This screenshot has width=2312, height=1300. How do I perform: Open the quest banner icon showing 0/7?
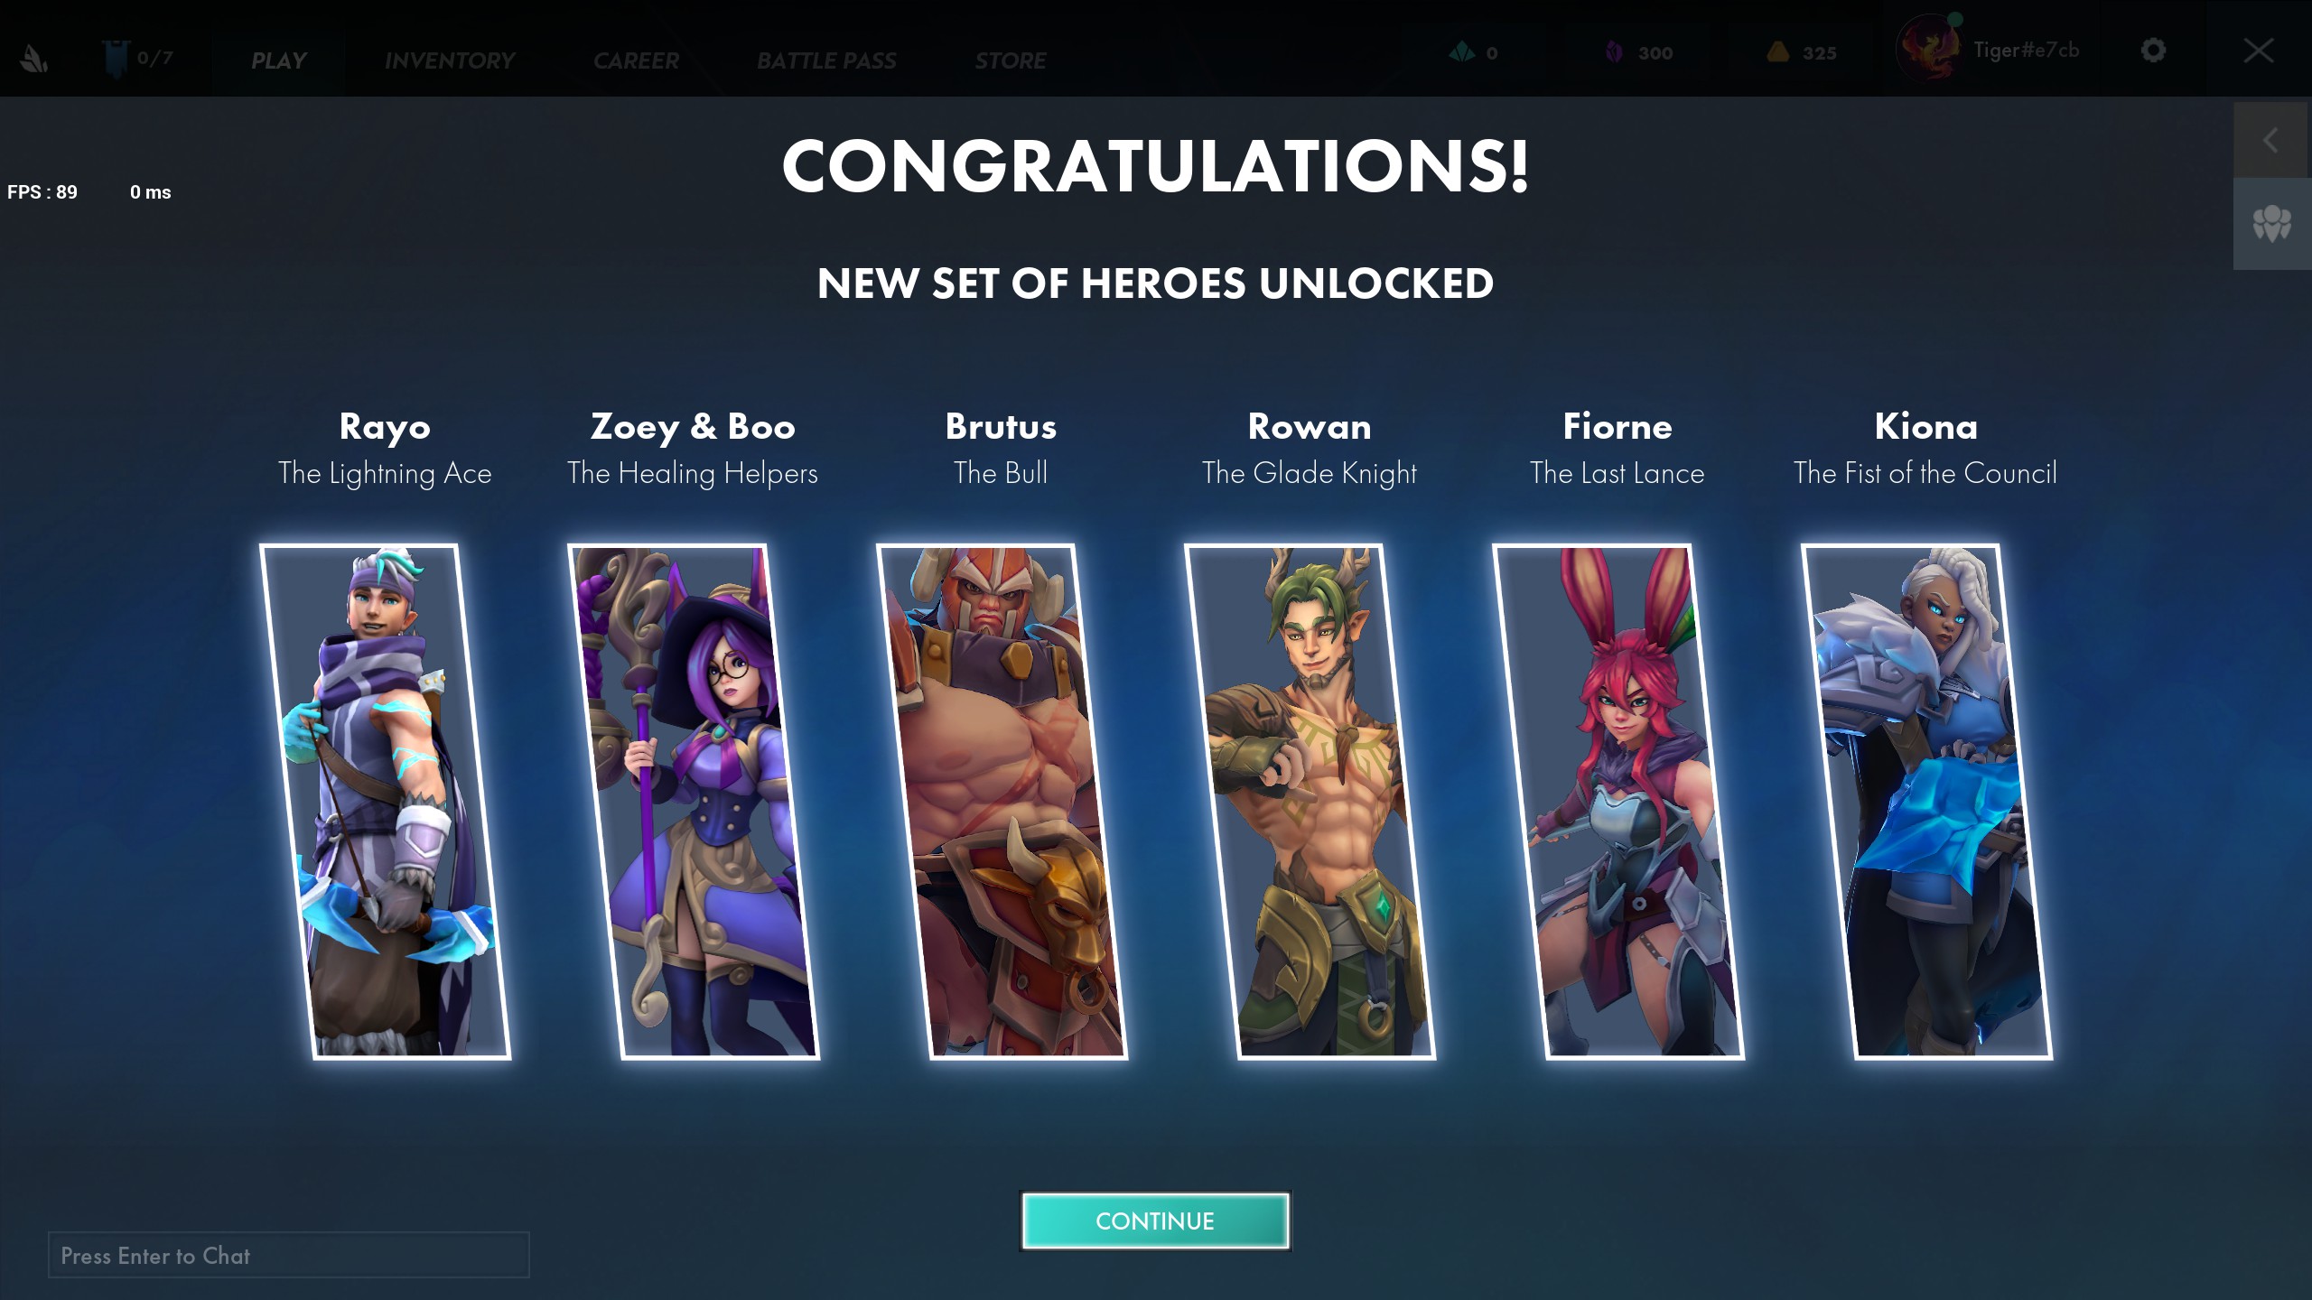click(x=117, y=59)
